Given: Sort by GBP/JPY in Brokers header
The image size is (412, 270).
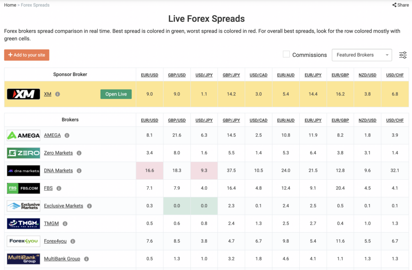Looking at the screenshot, I should click(231, 120).
